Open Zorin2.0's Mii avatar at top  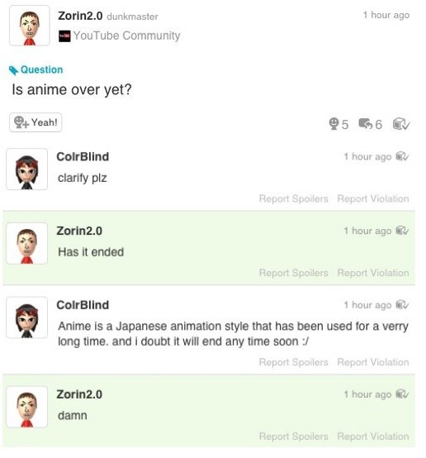[30, 26]
